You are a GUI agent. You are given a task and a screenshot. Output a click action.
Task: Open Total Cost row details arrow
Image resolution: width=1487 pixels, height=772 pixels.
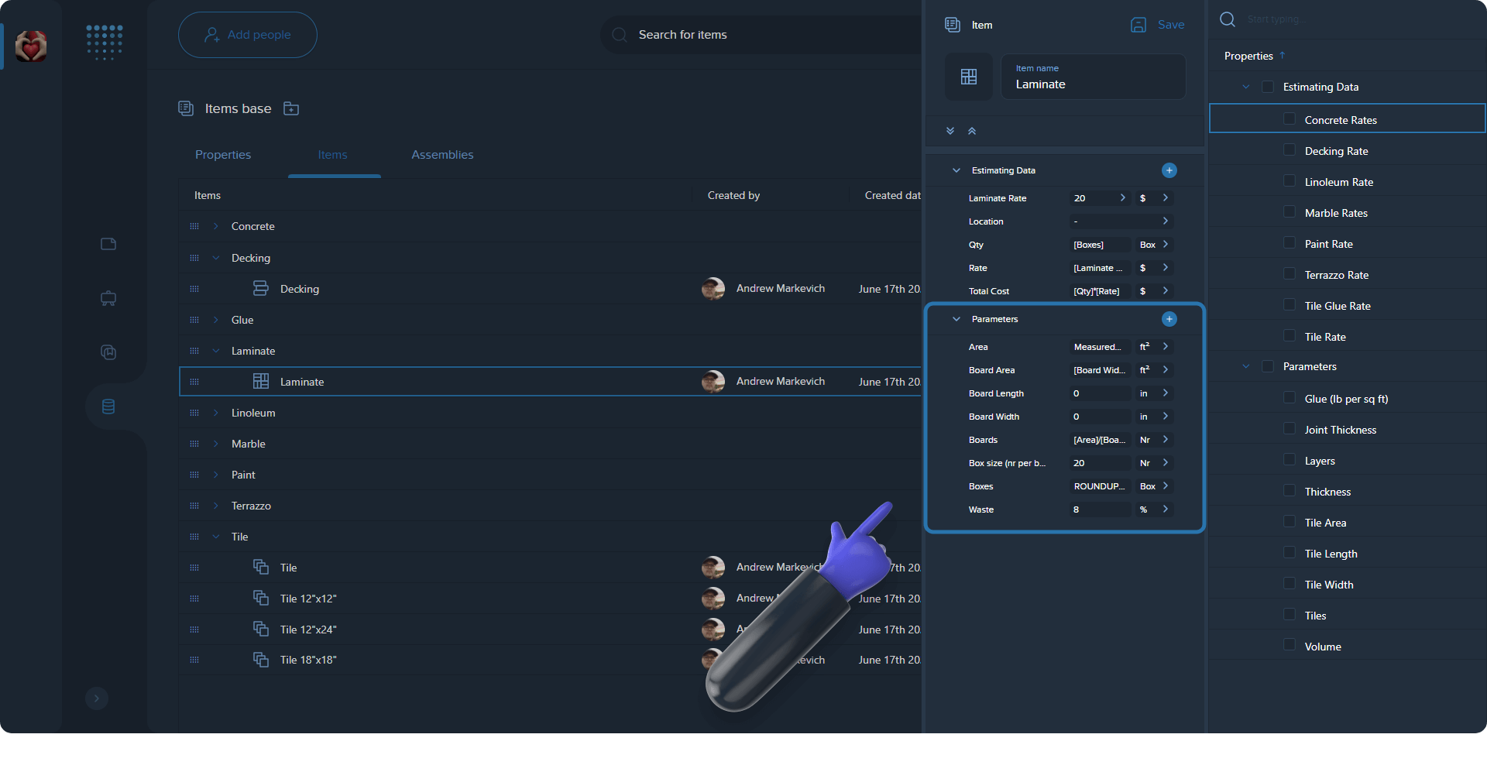(1166, 291)
